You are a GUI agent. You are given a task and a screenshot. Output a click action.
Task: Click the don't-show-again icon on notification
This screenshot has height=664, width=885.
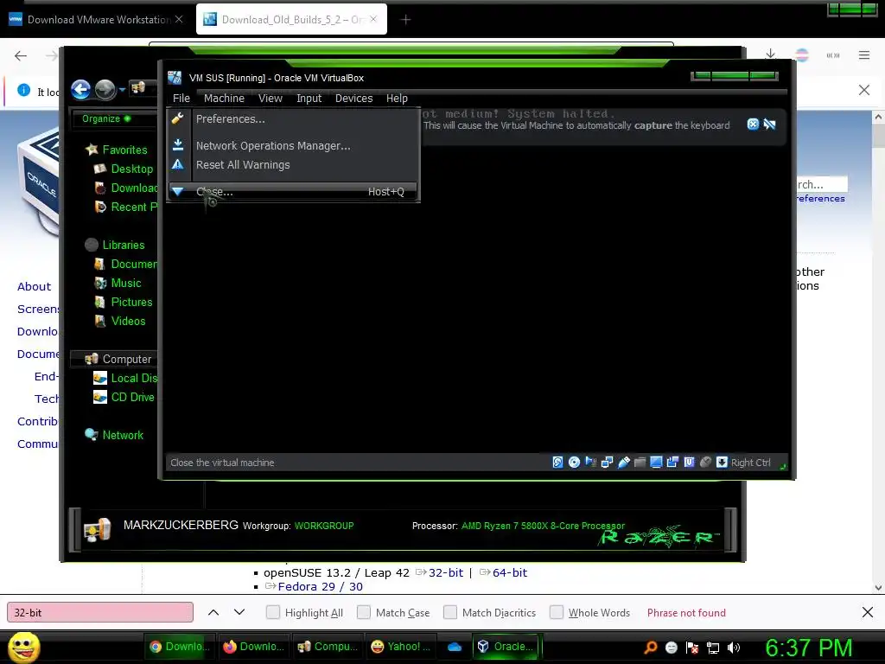click(x=769, y=124)
